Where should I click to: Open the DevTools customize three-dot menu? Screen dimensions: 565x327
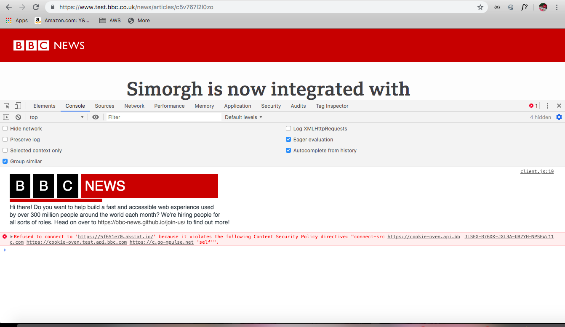547,106
